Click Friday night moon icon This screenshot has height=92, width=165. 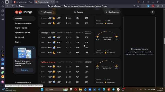tap(54, 53)
